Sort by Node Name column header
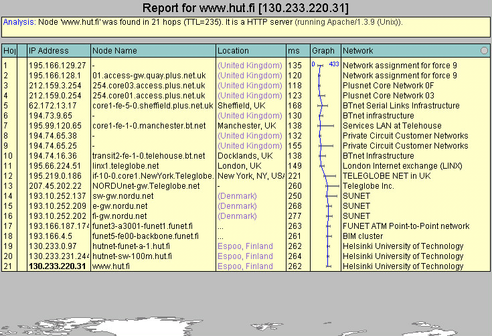Image resolution: width=492 pixels, height=336 pixels. 153,50
